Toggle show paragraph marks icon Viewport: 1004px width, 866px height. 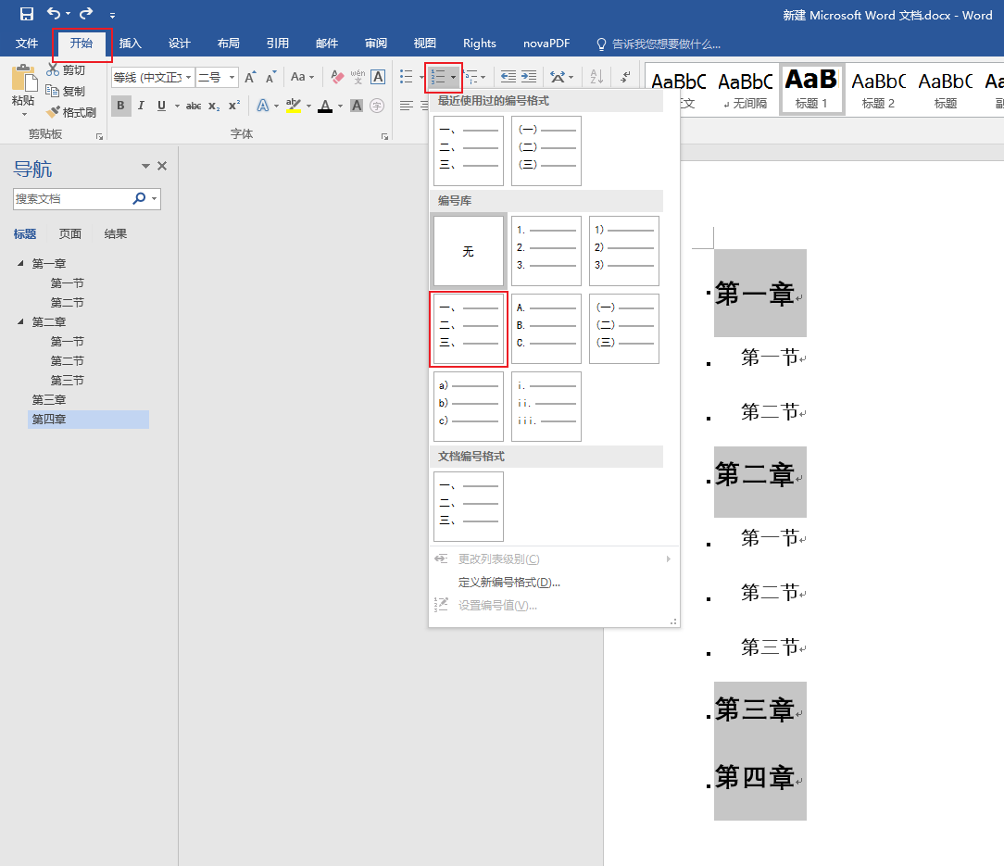pos(625,77)
